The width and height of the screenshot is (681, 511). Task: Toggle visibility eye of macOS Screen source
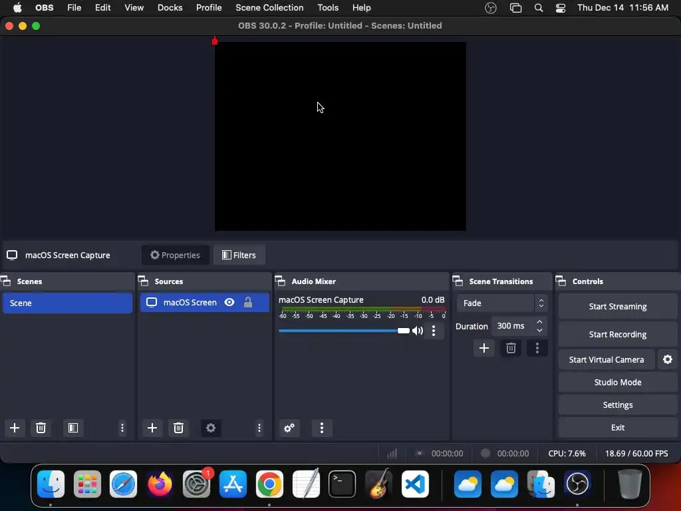[x=229, y=302]
